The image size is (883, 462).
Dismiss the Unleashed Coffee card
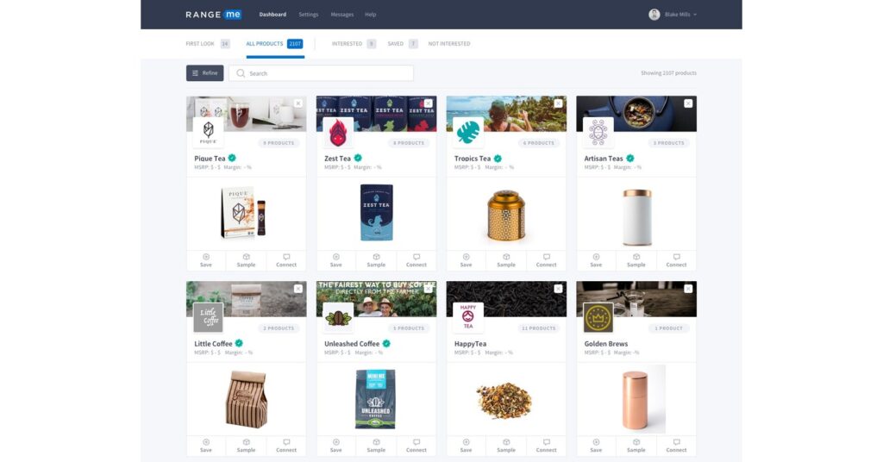pyautogui.click(x=429, y=289)
